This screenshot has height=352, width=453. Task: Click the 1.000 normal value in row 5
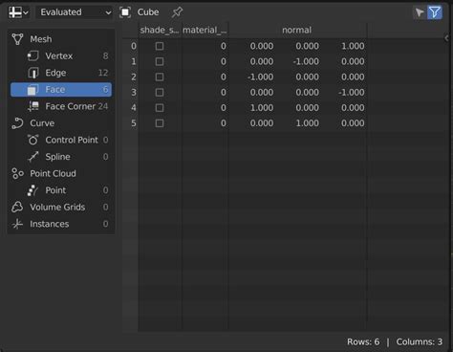307,123
